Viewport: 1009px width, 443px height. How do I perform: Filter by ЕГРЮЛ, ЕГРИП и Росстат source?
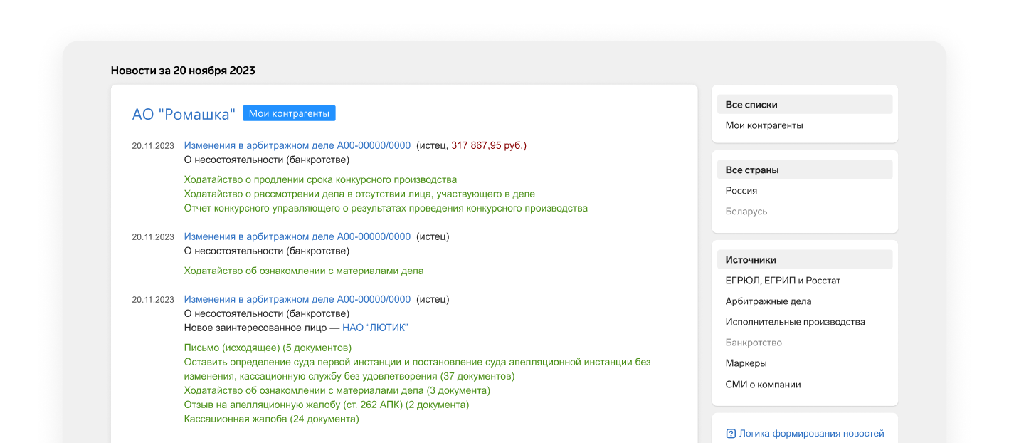tap(783, 281)
